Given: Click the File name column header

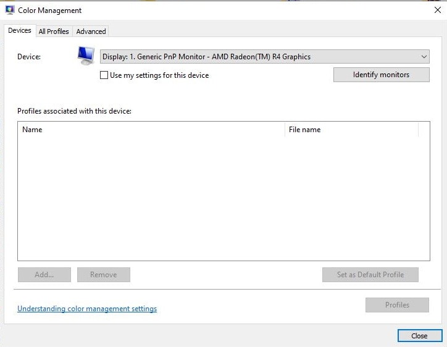Looking at the screenshot, I should pos(351,130).
